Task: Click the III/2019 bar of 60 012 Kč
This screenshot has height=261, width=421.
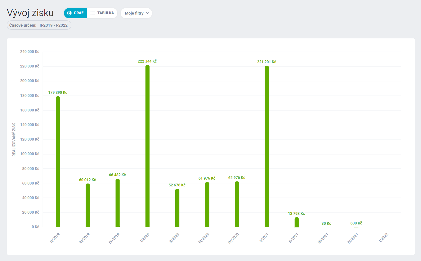Action: coord(88,205)
